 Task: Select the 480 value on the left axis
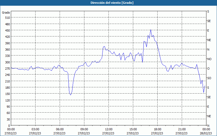8,24
